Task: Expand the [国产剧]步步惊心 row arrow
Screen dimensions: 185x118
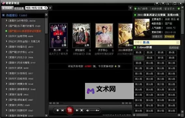Action: (7, 52)
